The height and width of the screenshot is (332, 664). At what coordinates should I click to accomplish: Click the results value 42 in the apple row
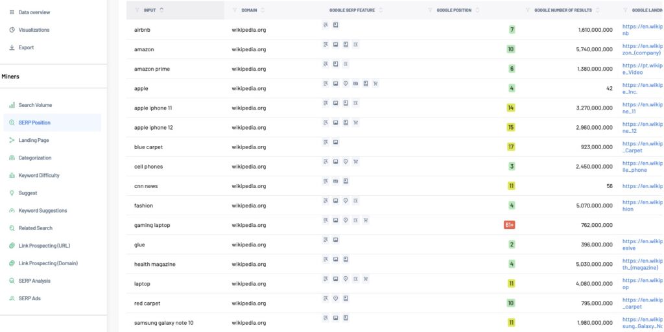(610, 88)
